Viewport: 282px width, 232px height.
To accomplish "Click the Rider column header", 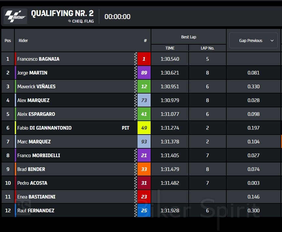I will coord(23,41).
